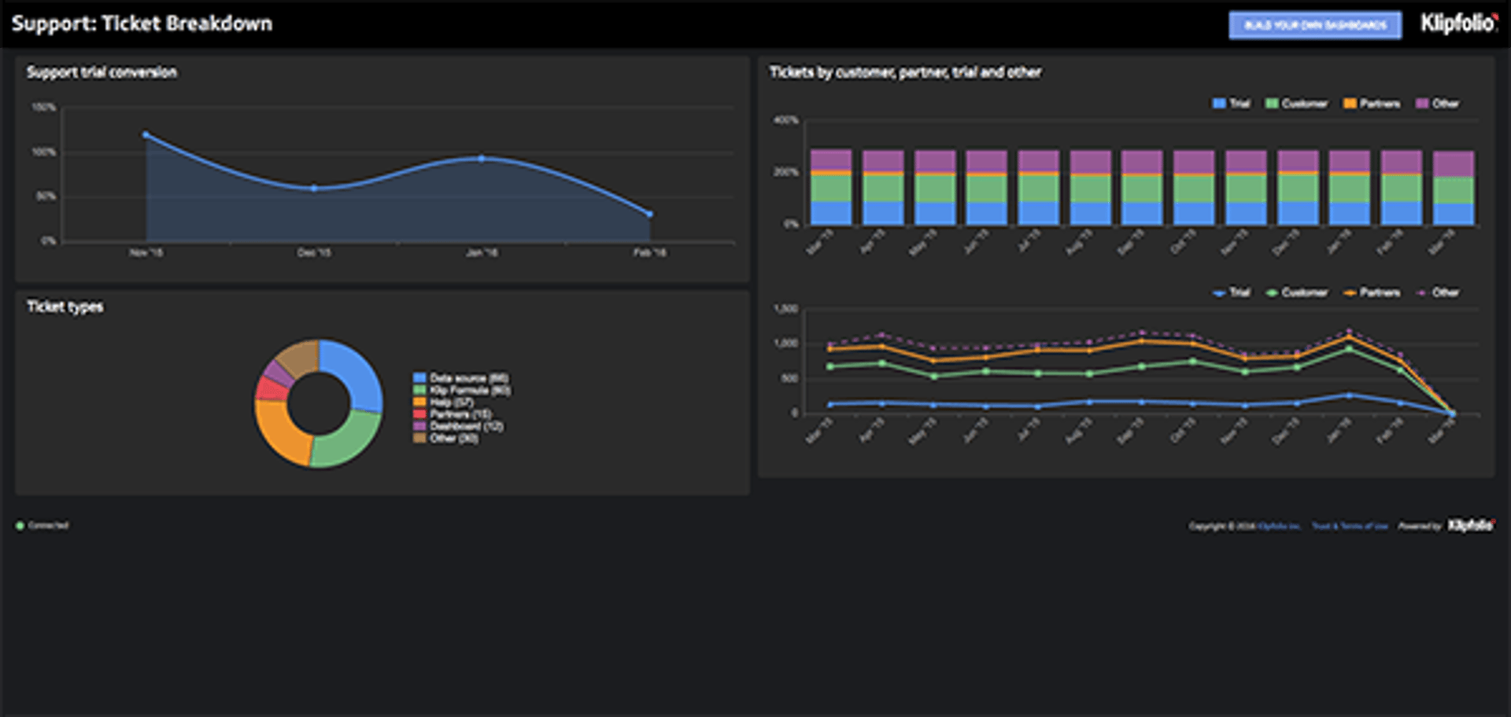Open the Klipfolio logo in the header
The width and height of the screenshot is (1511, 717).
[x=1458, y=24]
